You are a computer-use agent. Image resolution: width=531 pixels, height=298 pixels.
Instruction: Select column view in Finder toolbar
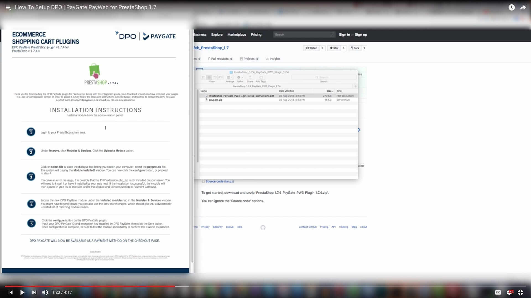point(215,78)
